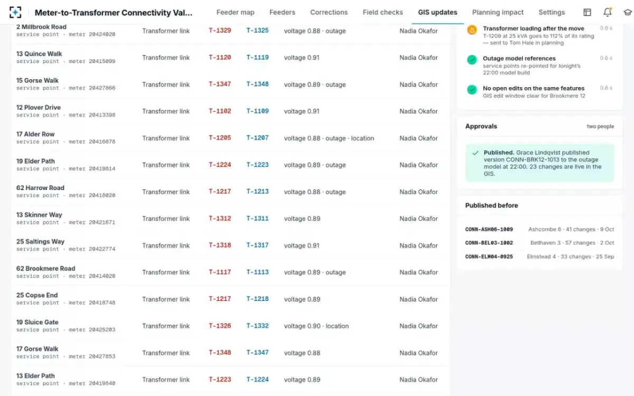Select the 2 Millbrook Road row
Image resolution: width=634 pixels, height=396 pixels.
(230, 31)
